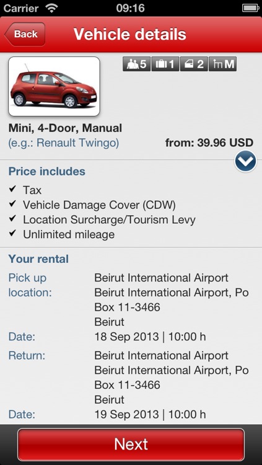The width and height of the screenshot is (262, 465).
Task: Open the Renault Twingo example link
Action: point(64,143)
